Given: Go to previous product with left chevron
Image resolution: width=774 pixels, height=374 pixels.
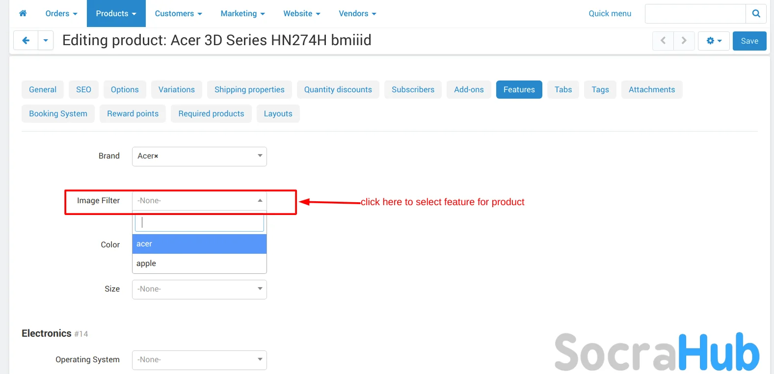Looking at the screenshot, I should (663, 41).
